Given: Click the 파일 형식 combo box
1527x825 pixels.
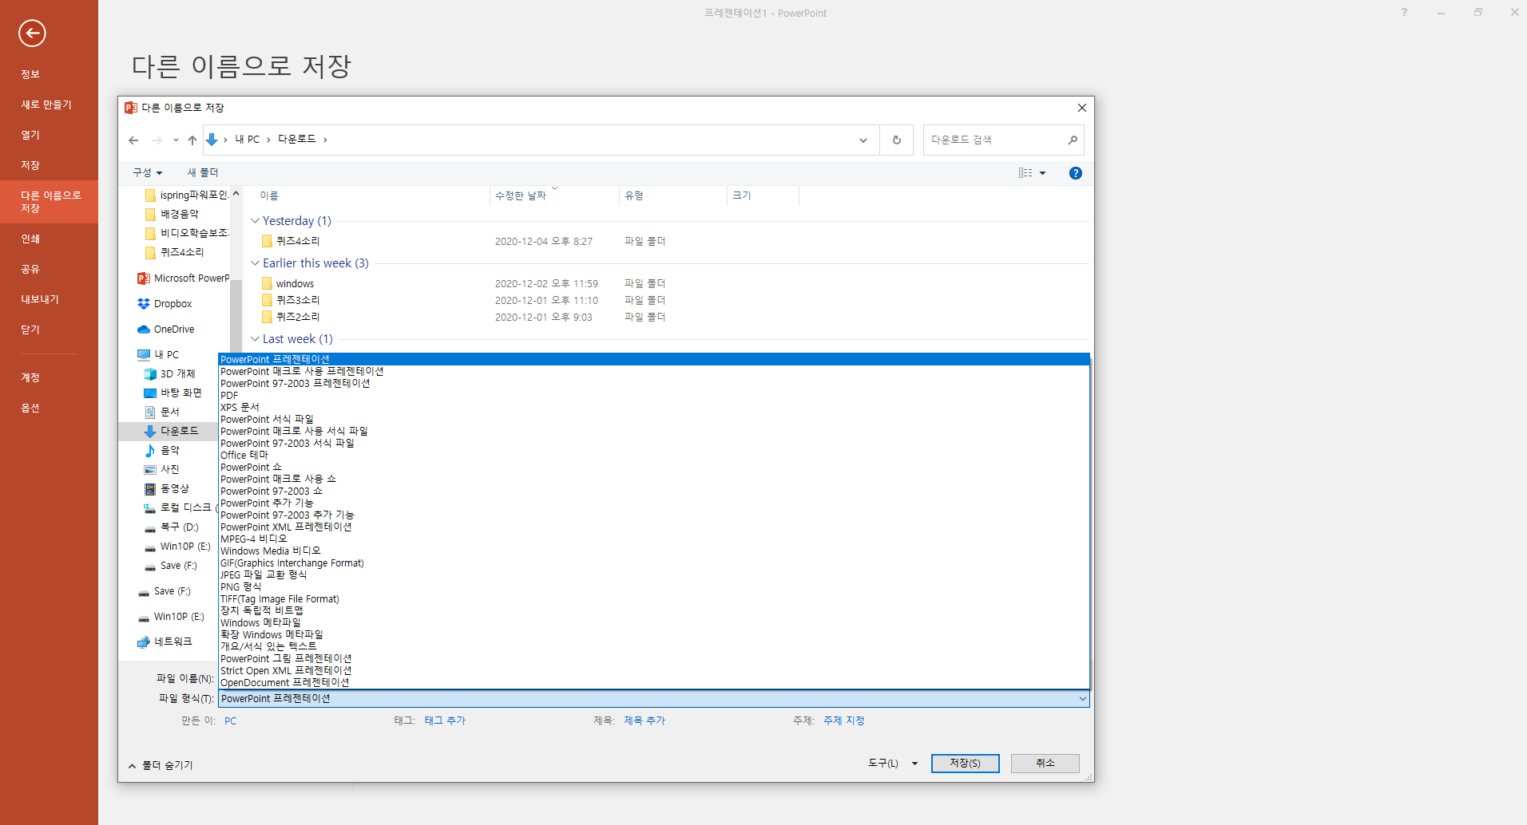Looking at the screenshot, I should (x=653, y=699).
